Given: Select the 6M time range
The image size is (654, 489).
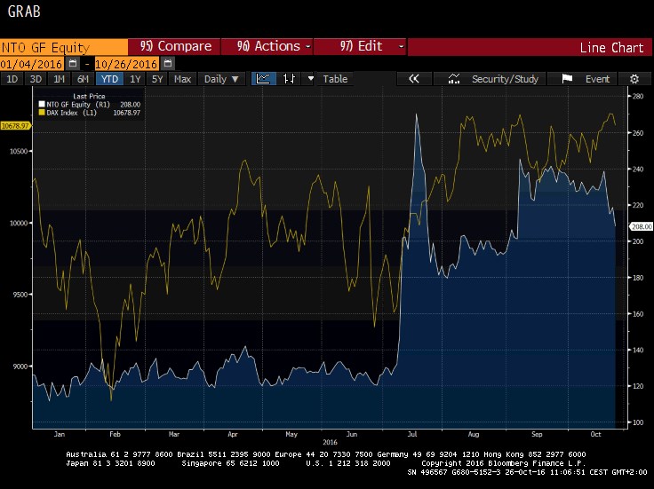Looking at the screenshot, I should pos(83,79).
